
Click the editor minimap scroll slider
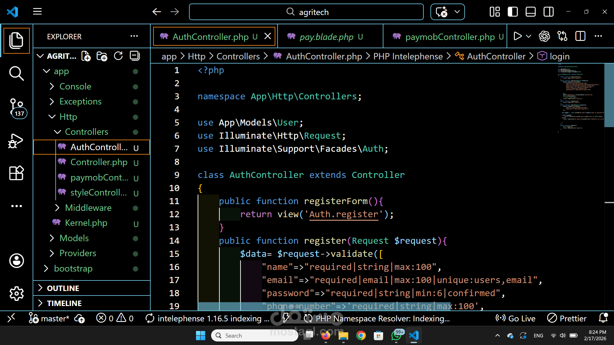coord(609,95)
